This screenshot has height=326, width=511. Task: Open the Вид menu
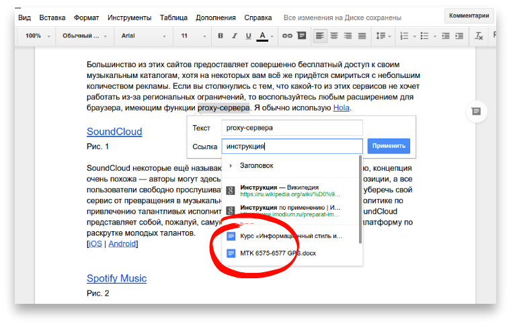pos(24,17)
